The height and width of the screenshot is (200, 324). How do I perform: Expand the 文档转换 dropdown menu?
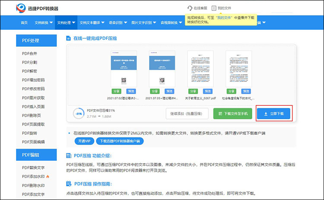pos(44,22)
